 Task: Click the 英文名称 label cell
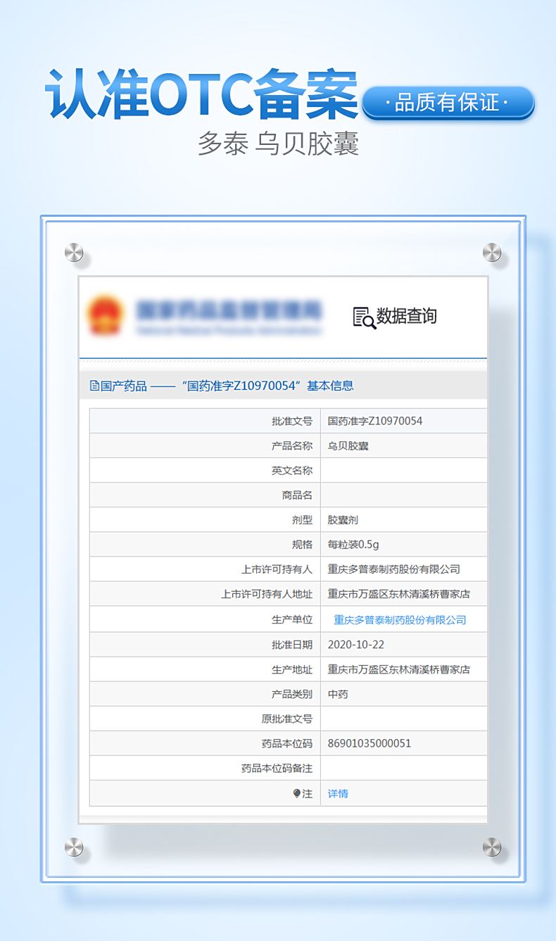point(205,470)
